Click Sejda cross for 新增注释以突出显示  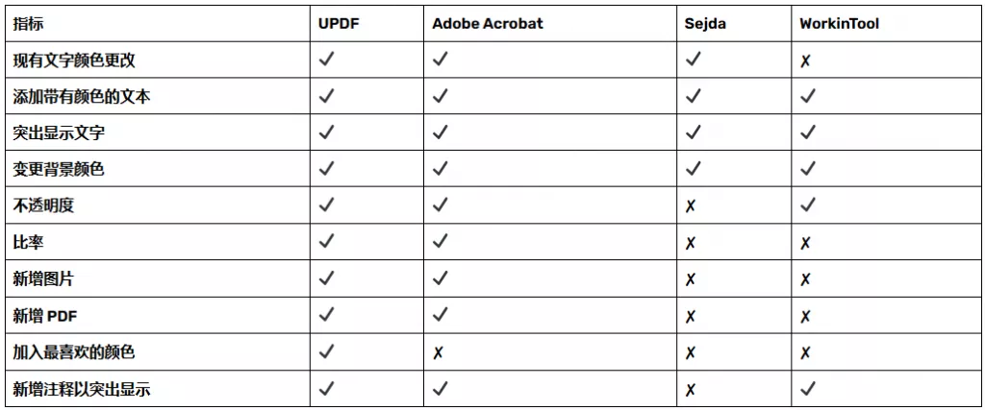point(690,390)
